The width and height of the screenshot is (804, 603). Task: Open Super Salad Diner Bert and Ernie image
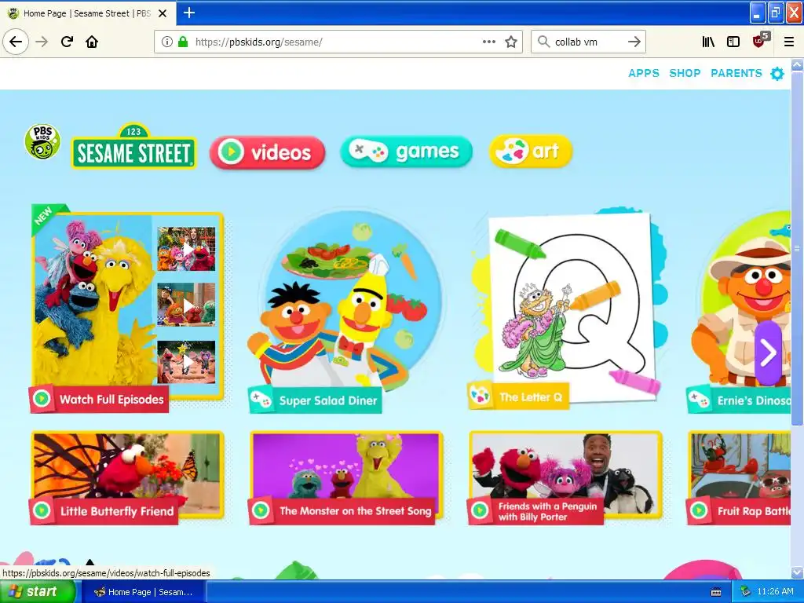[x=345, y=300]
